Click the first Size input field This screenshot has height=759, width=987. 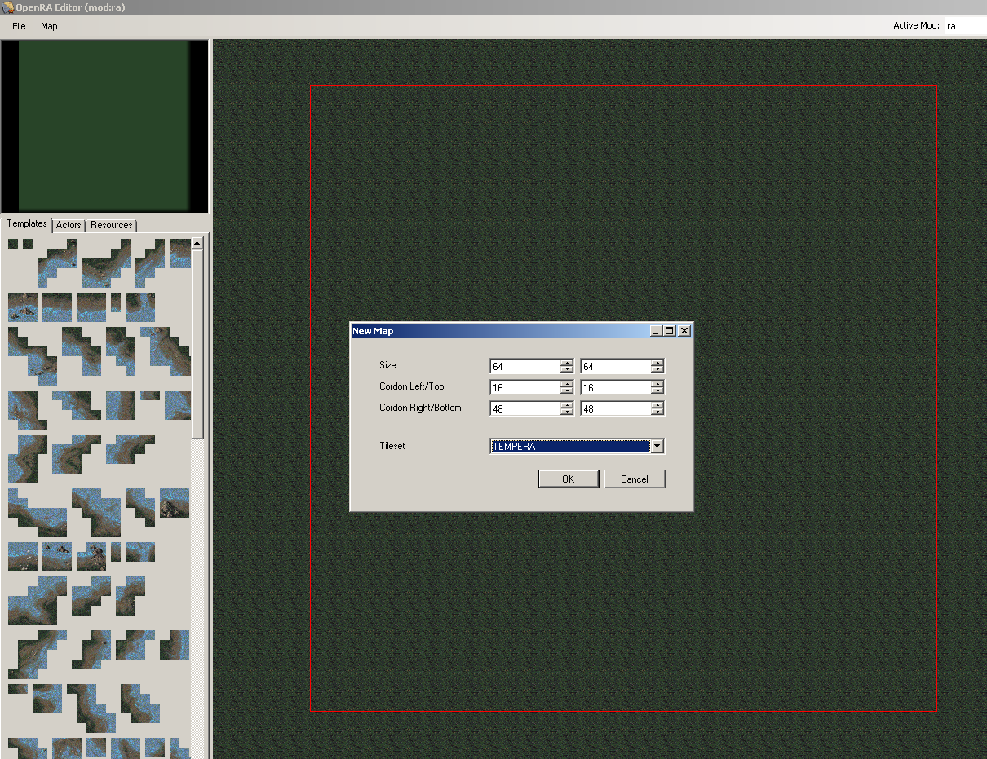pyautogui.click(x=525, y=366)
